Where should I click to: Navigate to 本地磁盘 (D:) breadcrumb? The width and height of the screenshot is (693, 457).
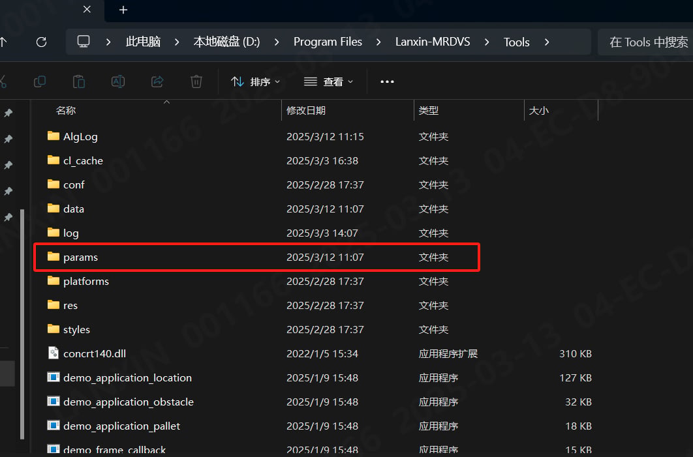click(x=226, y=42)
